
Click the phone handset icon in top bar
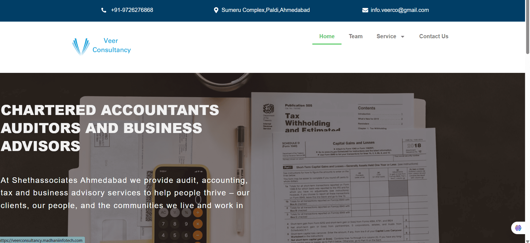tap(104, 10)
